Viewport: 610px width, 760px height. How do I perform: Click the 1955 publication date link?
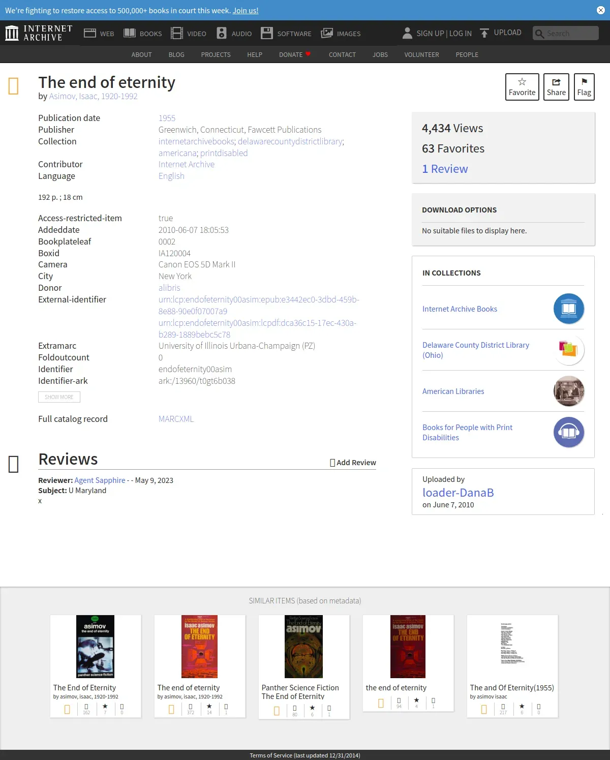point(167,118)
